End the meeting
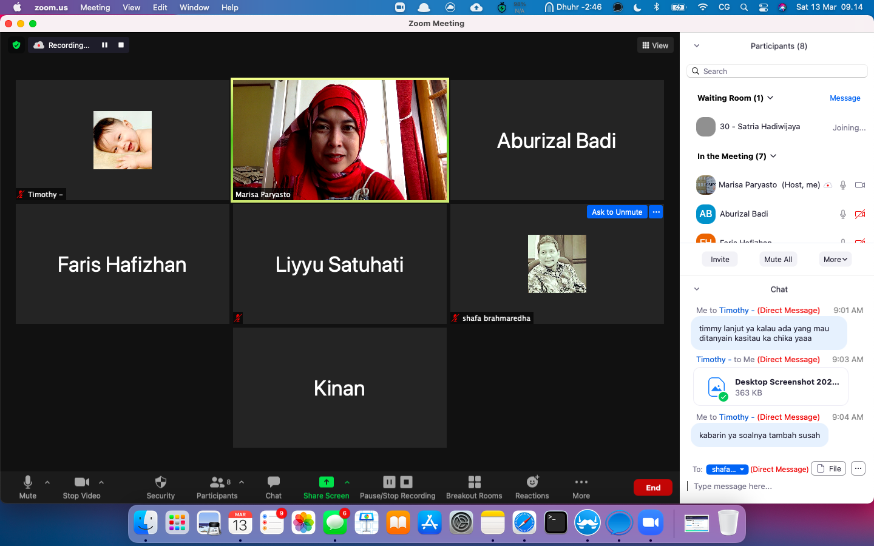 coord(653,488)
